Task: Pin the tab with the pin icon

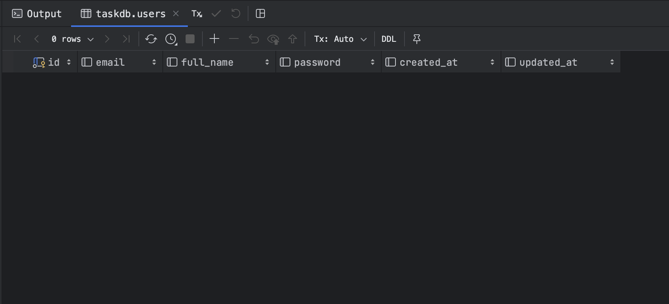Action: [x=416, y=39]
